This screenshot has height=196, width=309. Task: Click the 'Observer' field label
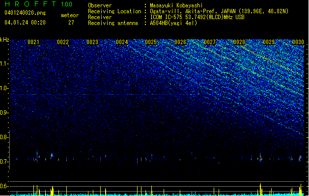coord(100,5)
